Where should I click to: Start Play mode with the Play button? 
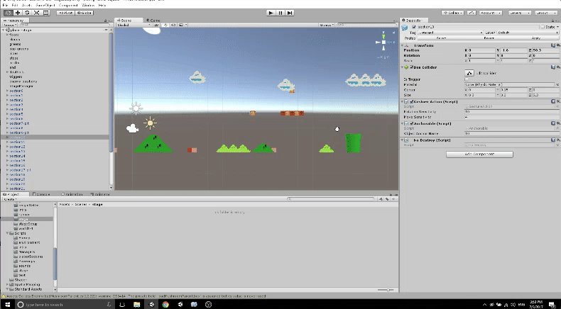271,13
